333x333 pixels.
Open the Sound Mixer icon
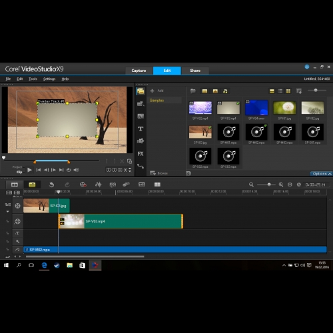click(99, 184)
